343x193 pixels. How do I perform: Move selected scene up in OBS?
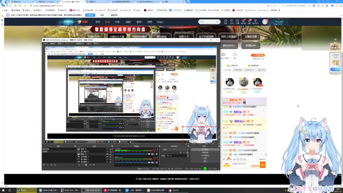pos(51,165)
